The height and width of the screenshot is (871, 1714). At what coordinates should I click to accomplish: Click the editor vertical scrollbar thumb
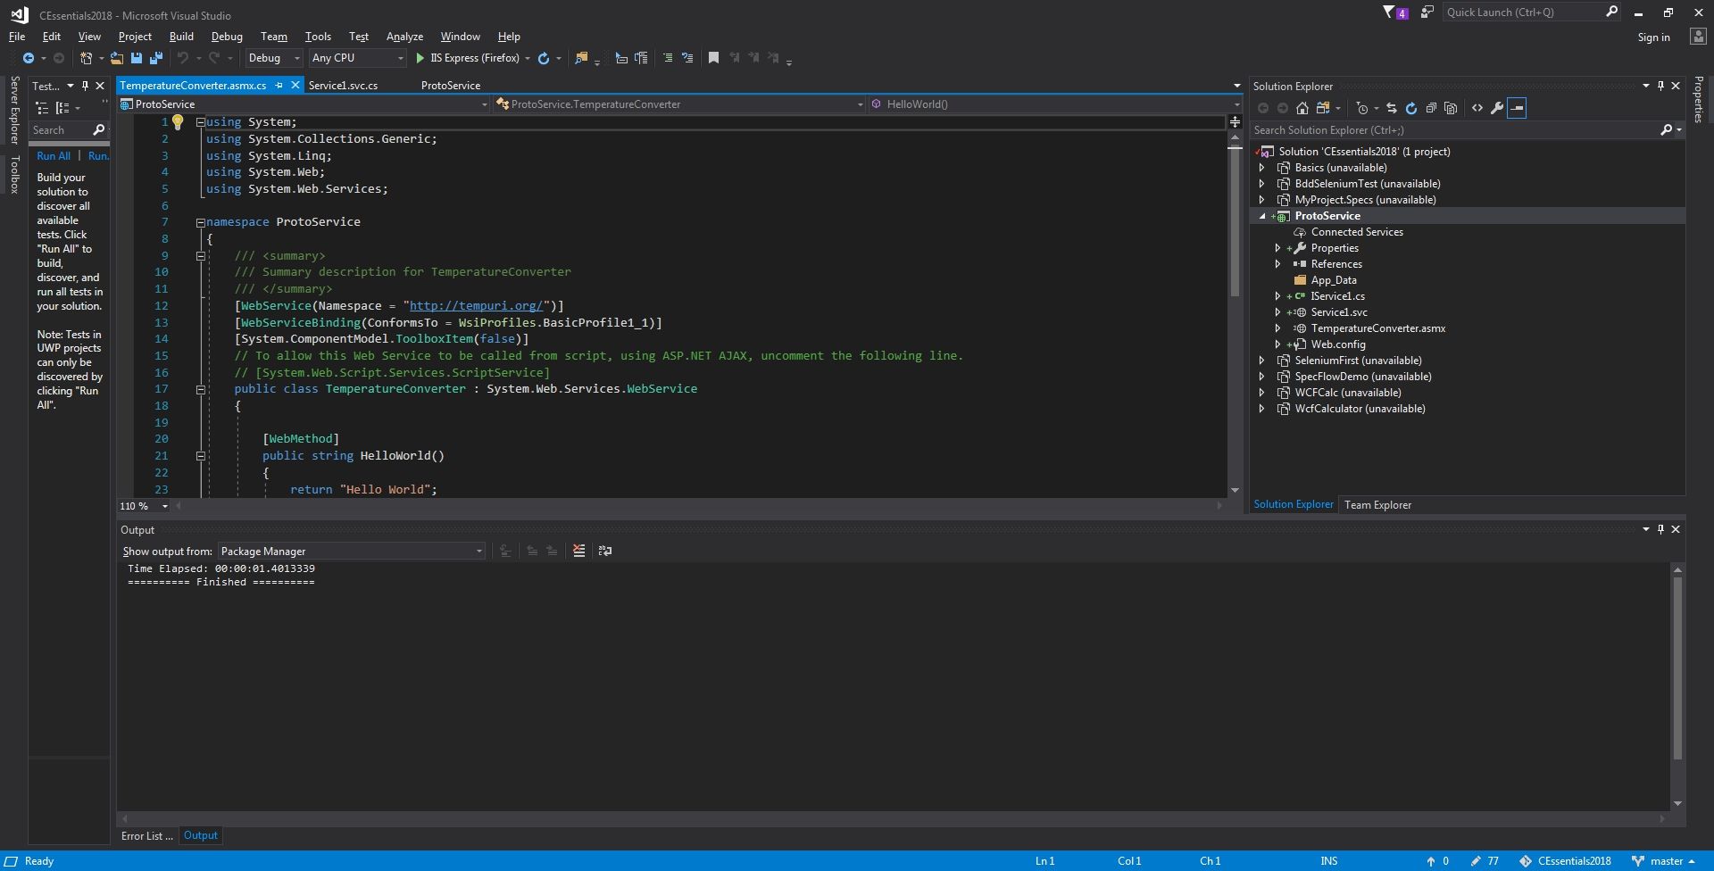[1235, 220]
